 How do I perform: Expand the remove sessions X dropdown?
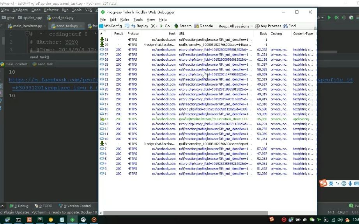tap(157, 26)
